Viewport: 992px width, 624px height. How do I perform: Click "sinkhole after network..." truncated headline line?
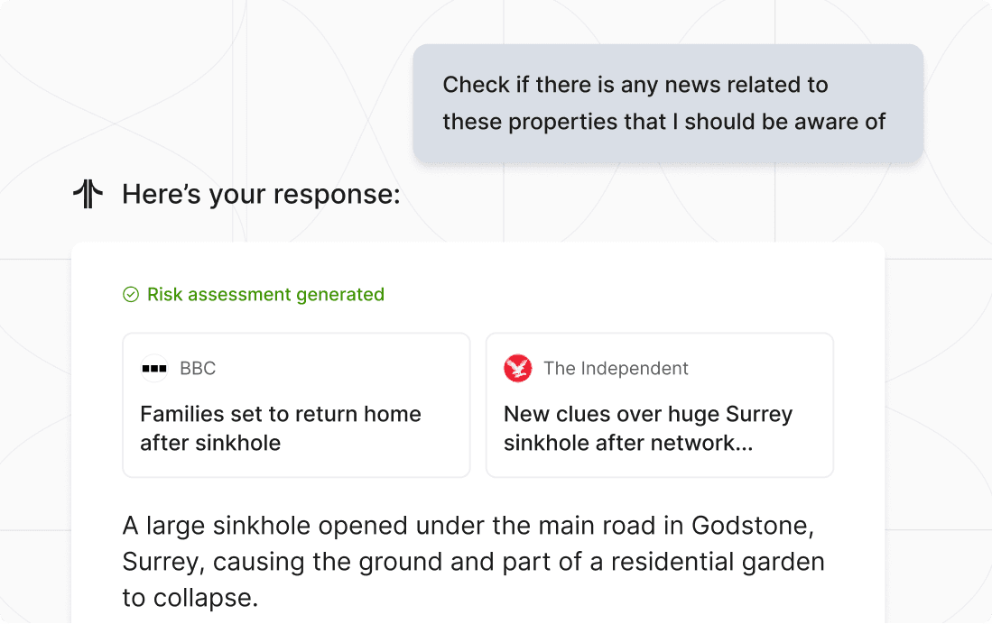pyautogui.click(x=628, y=443)
